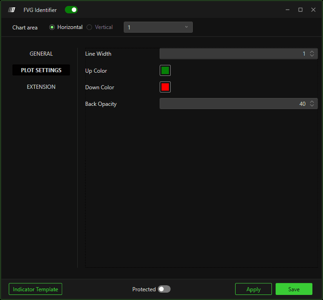Toggle the FVG Identifier enable switch
Screen dimensions: 323x300
point(71,10)
